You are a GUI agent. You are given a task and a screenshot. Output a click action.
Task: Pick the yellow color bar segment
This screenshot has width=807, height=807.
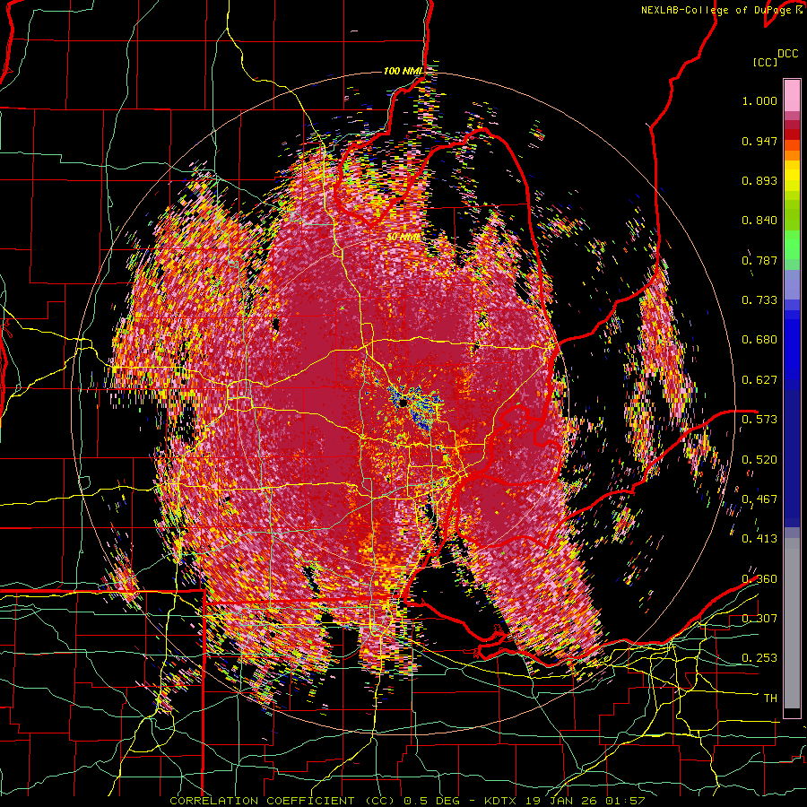(x=792, y=177)
